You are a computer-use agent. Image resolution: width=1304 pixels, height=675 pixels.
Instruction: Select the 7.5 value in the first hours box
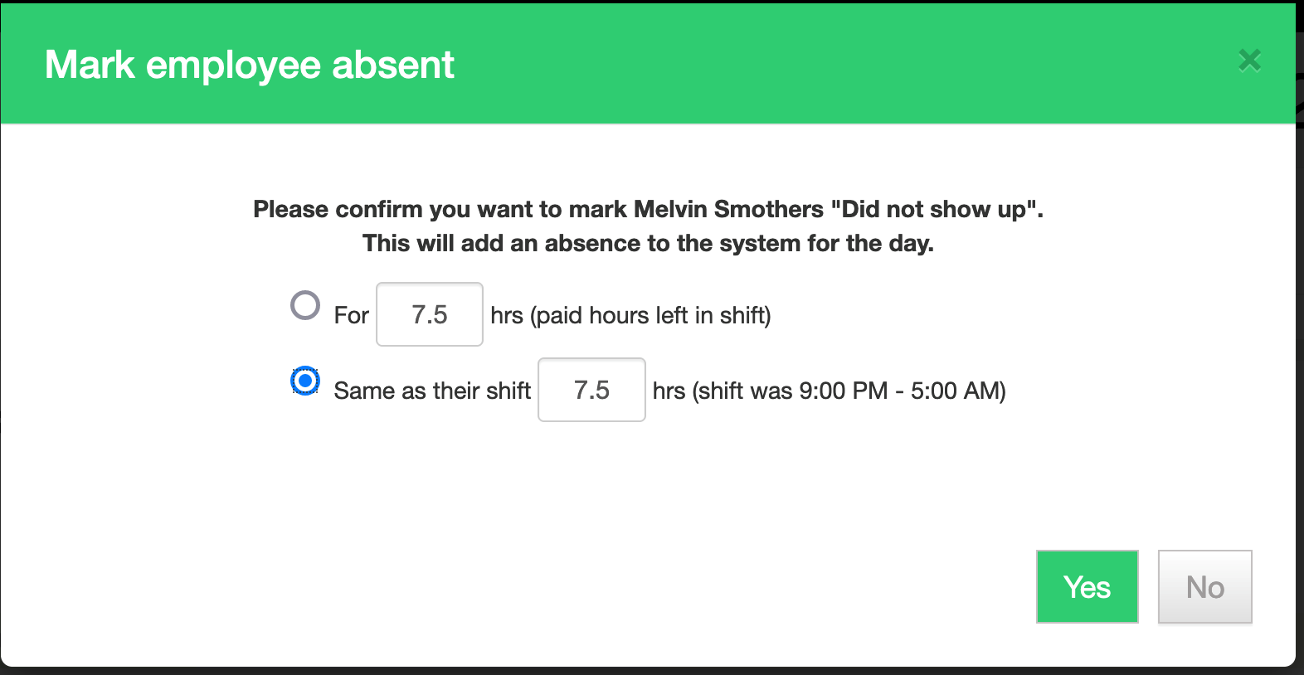[429, 314]
